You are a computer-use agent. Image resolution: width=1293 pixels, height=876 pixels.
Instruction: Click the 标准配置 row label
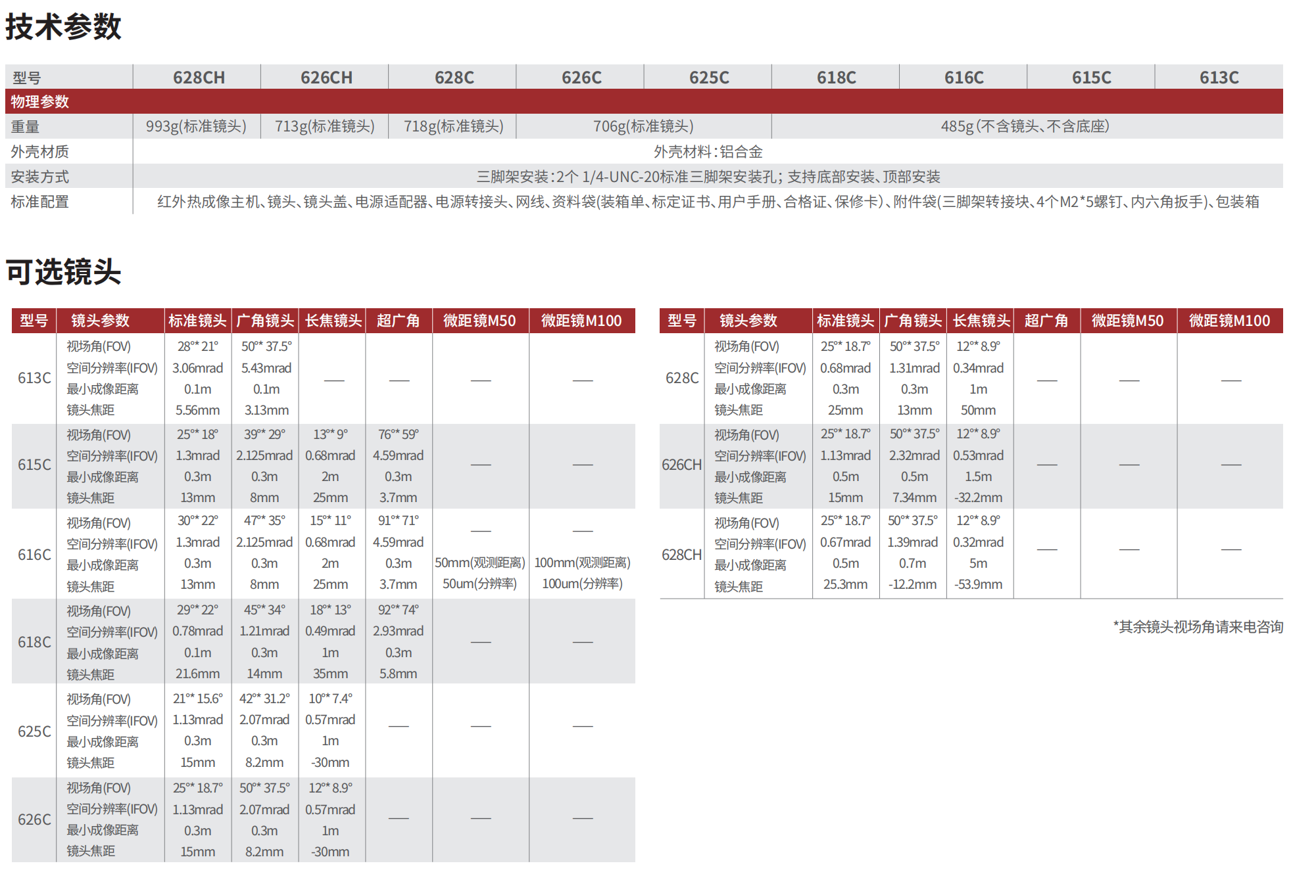[x=40, y=202]
